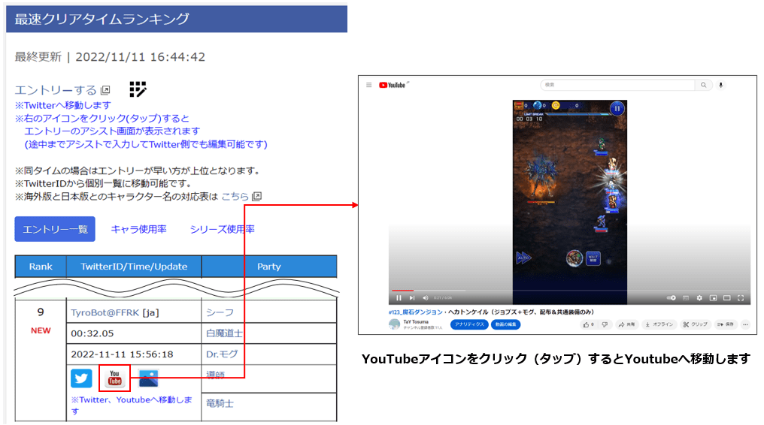Pause the YouTube video
Viewport: 764px width, 425px height.
point(399,298)
